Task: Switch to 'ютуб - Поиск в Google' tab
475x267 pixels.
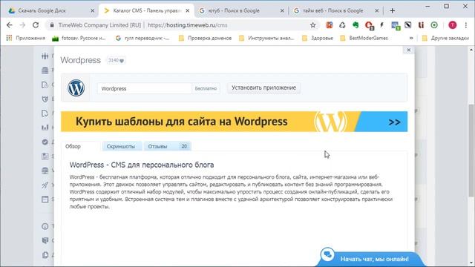Action: (x=241, y=10)
